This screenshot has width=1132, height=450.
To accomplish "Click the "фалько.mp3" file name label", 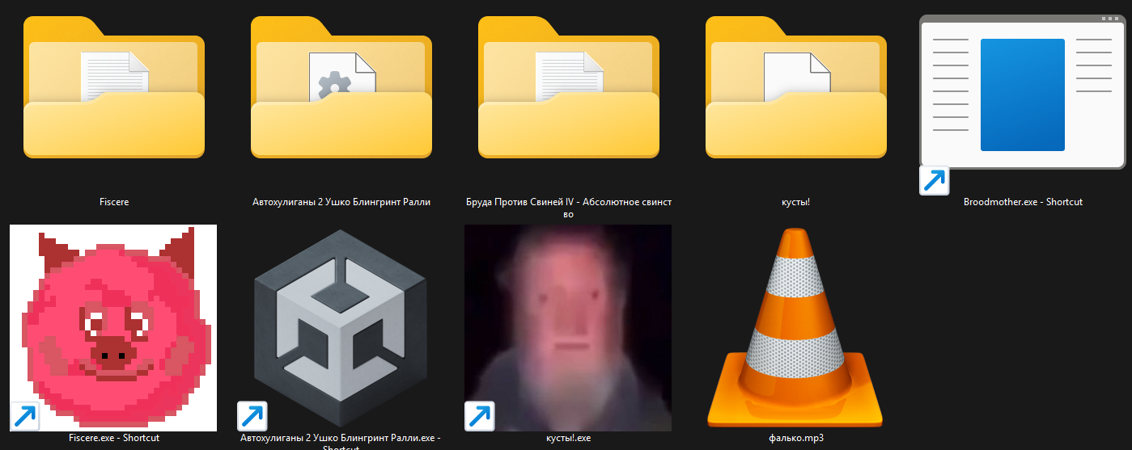I will point(795,438).
